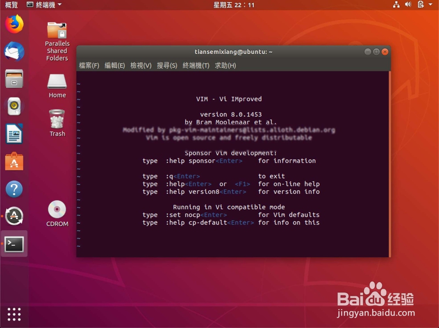This screenshot has width=439, height=328.
Task: Open the 檔案(F) menu
Action: coord(89,65)
